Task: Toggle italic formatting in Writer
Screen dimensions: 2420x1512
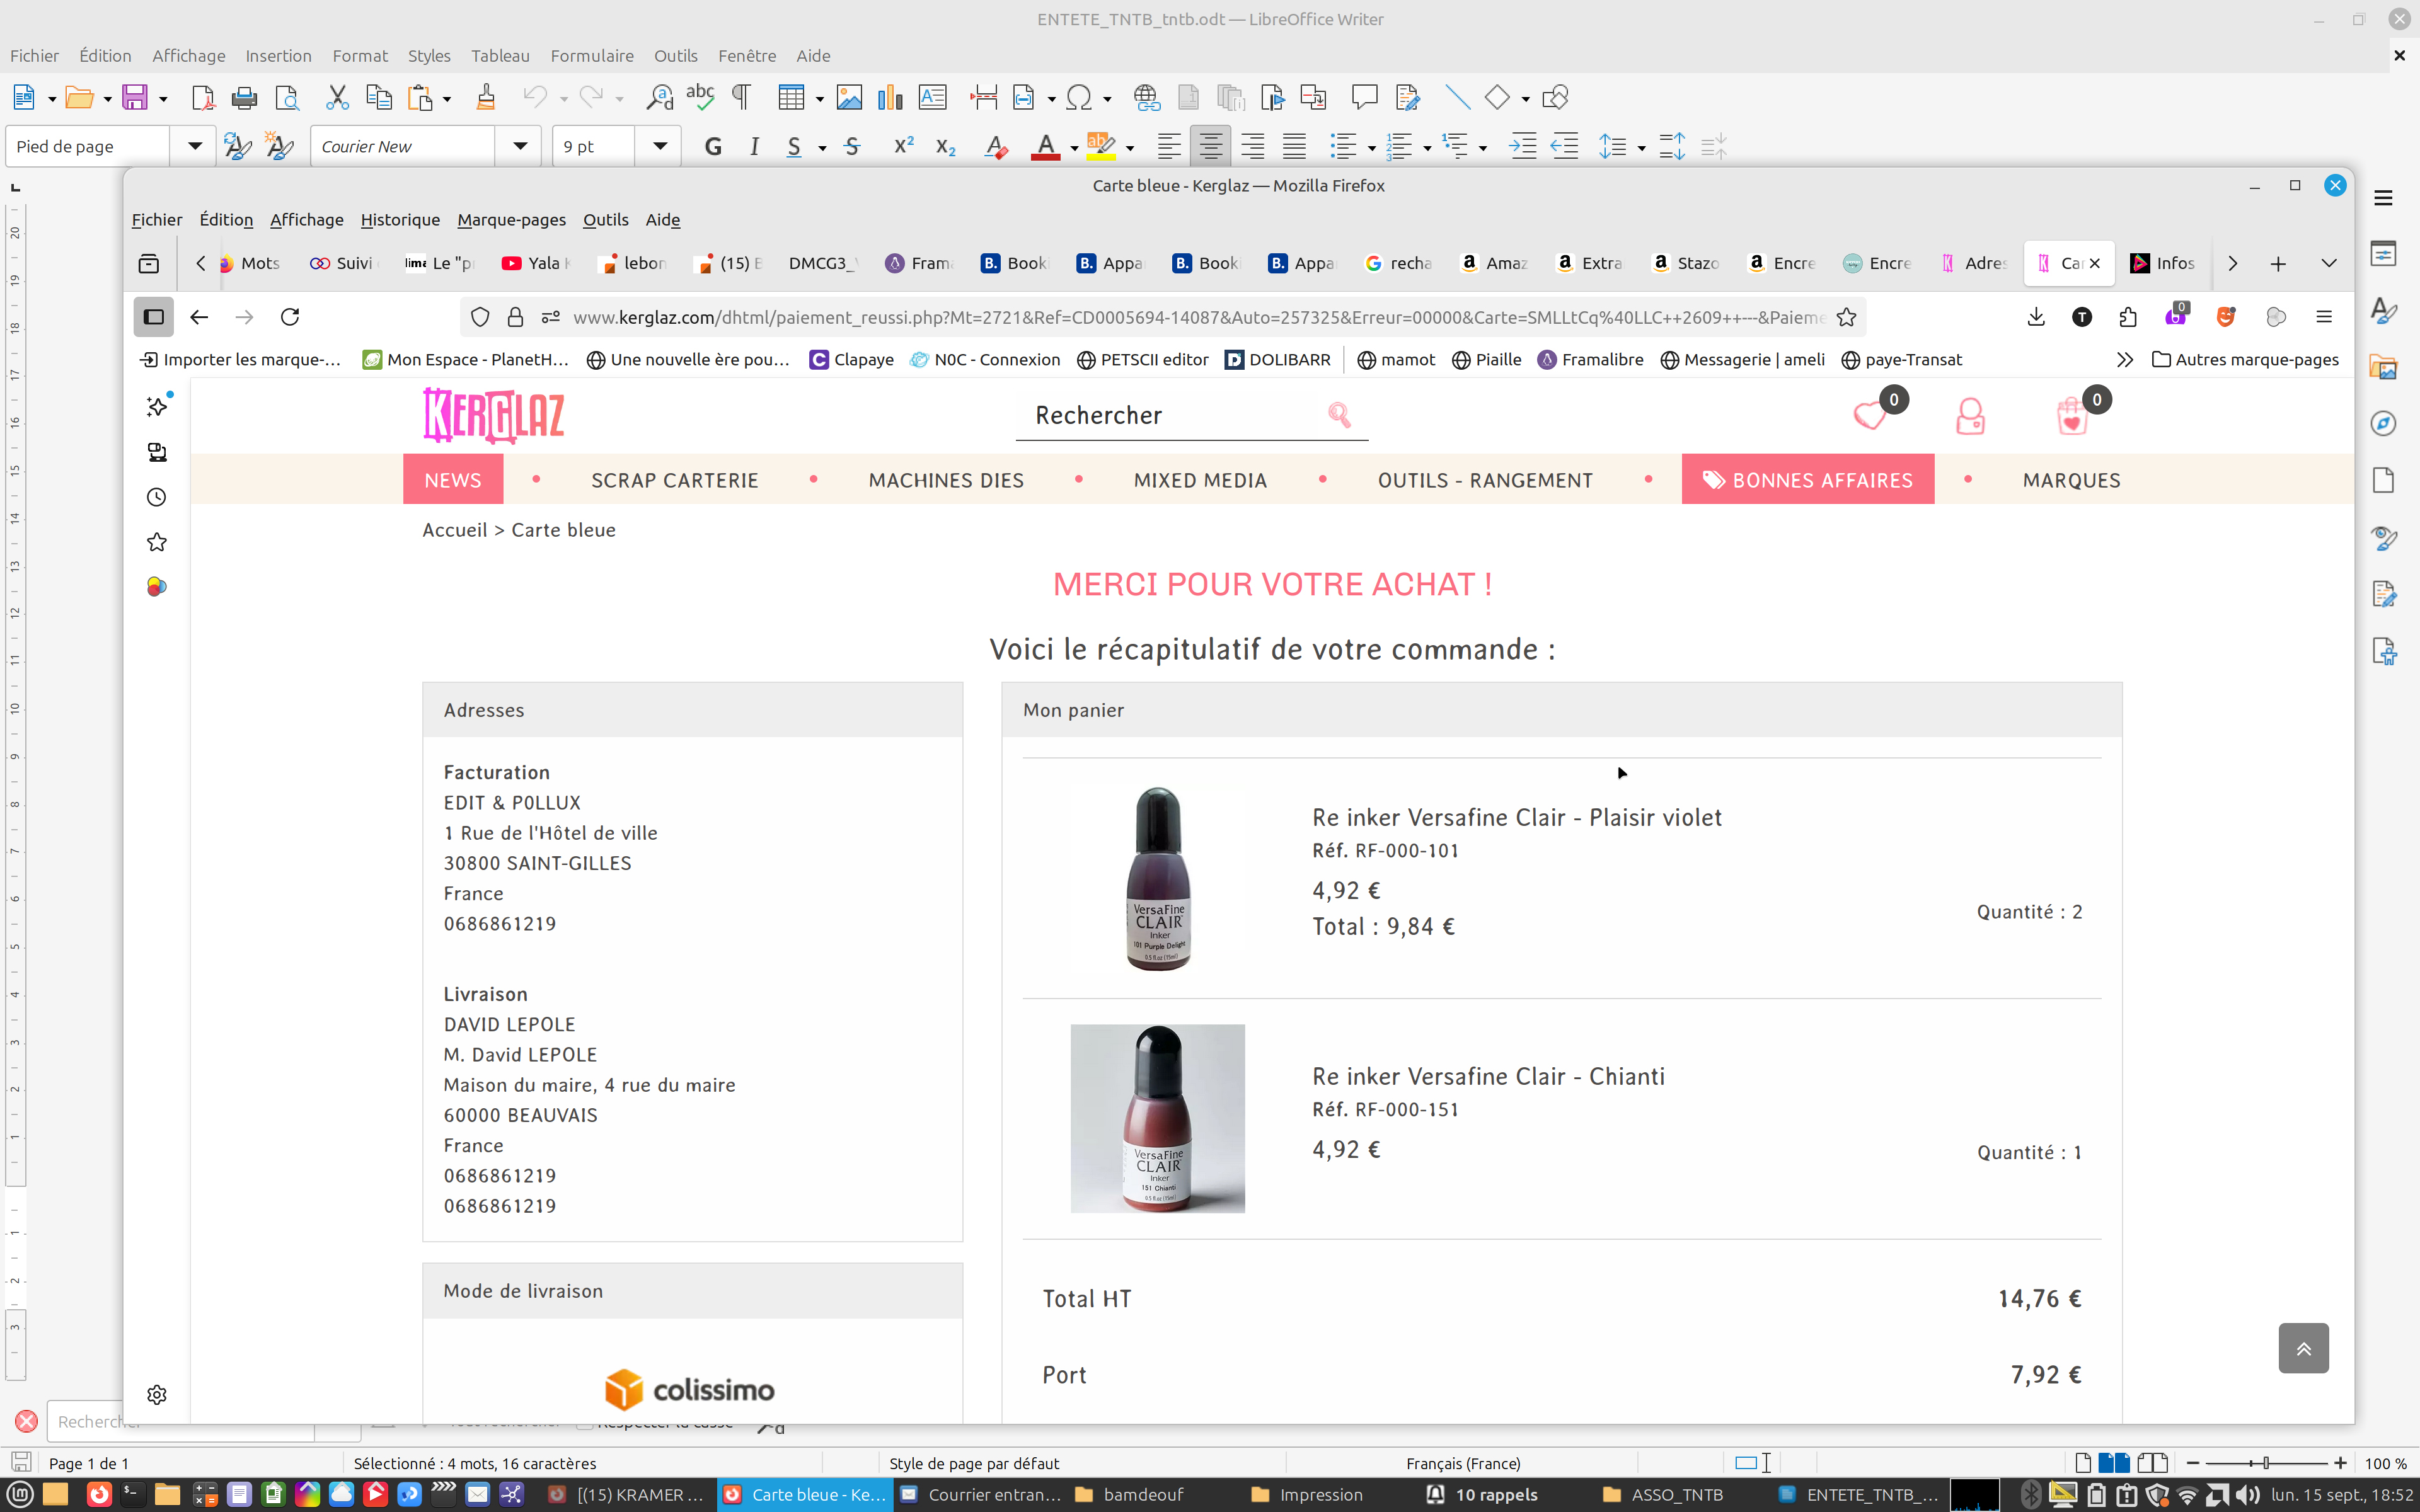Action: tap(754, 147)
